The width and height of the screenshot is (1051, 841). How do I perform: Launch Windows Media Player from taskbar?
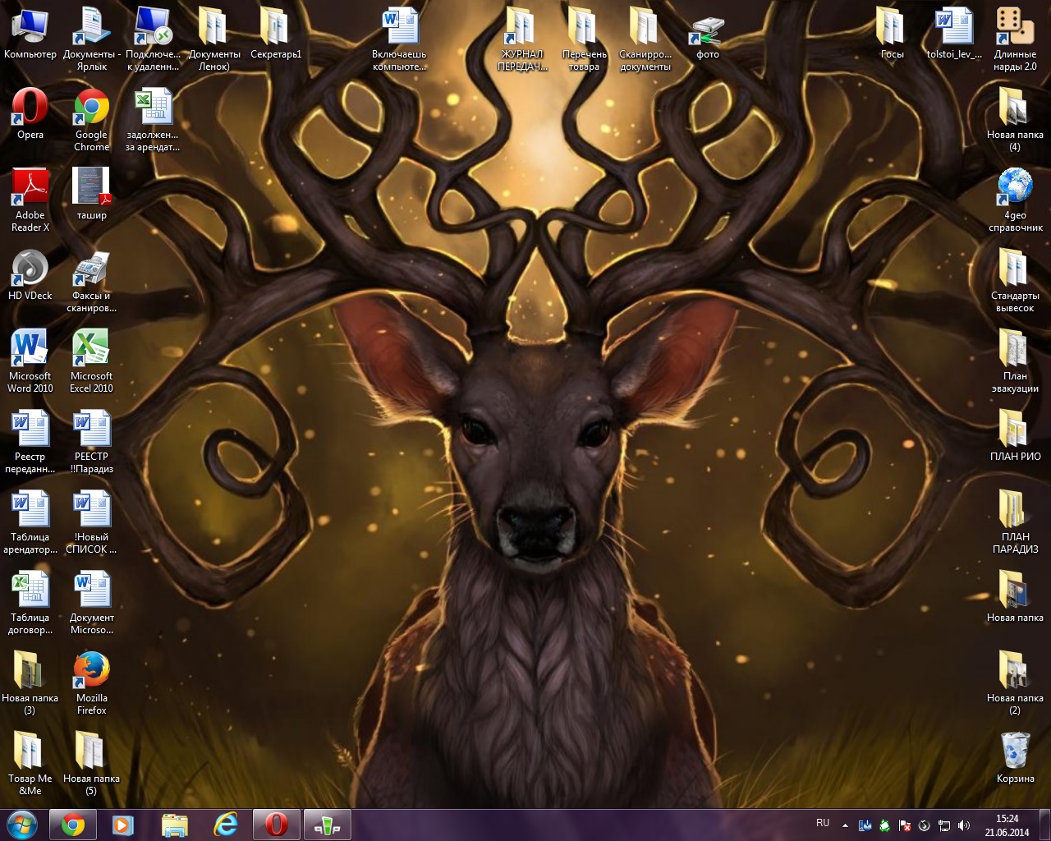(x=123, y=825)
